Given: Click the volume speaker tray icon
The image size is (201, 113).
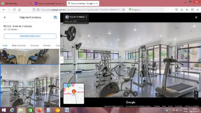Looking at the screenshot, I should pyautogui.click(x=177, y=110).
